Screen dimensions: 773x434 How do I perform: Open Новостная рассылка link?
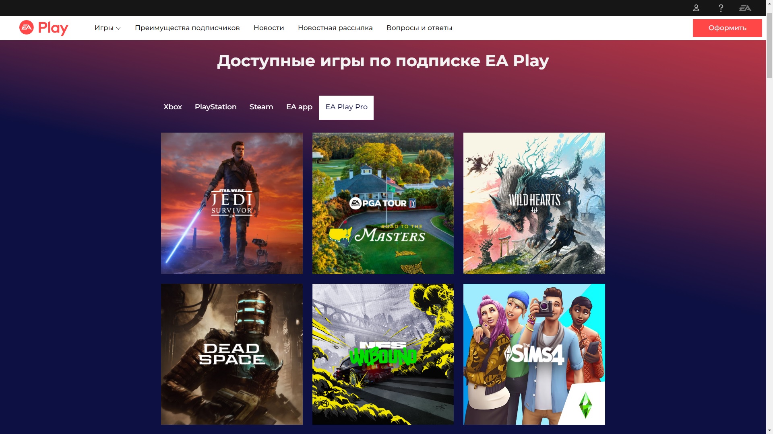[335, 28]
